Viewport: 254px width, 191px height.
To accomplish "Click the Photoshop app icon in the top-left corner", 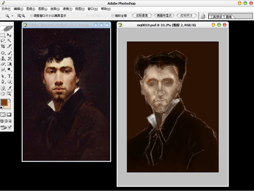I will pyautogui.click(x=3, y=3).
